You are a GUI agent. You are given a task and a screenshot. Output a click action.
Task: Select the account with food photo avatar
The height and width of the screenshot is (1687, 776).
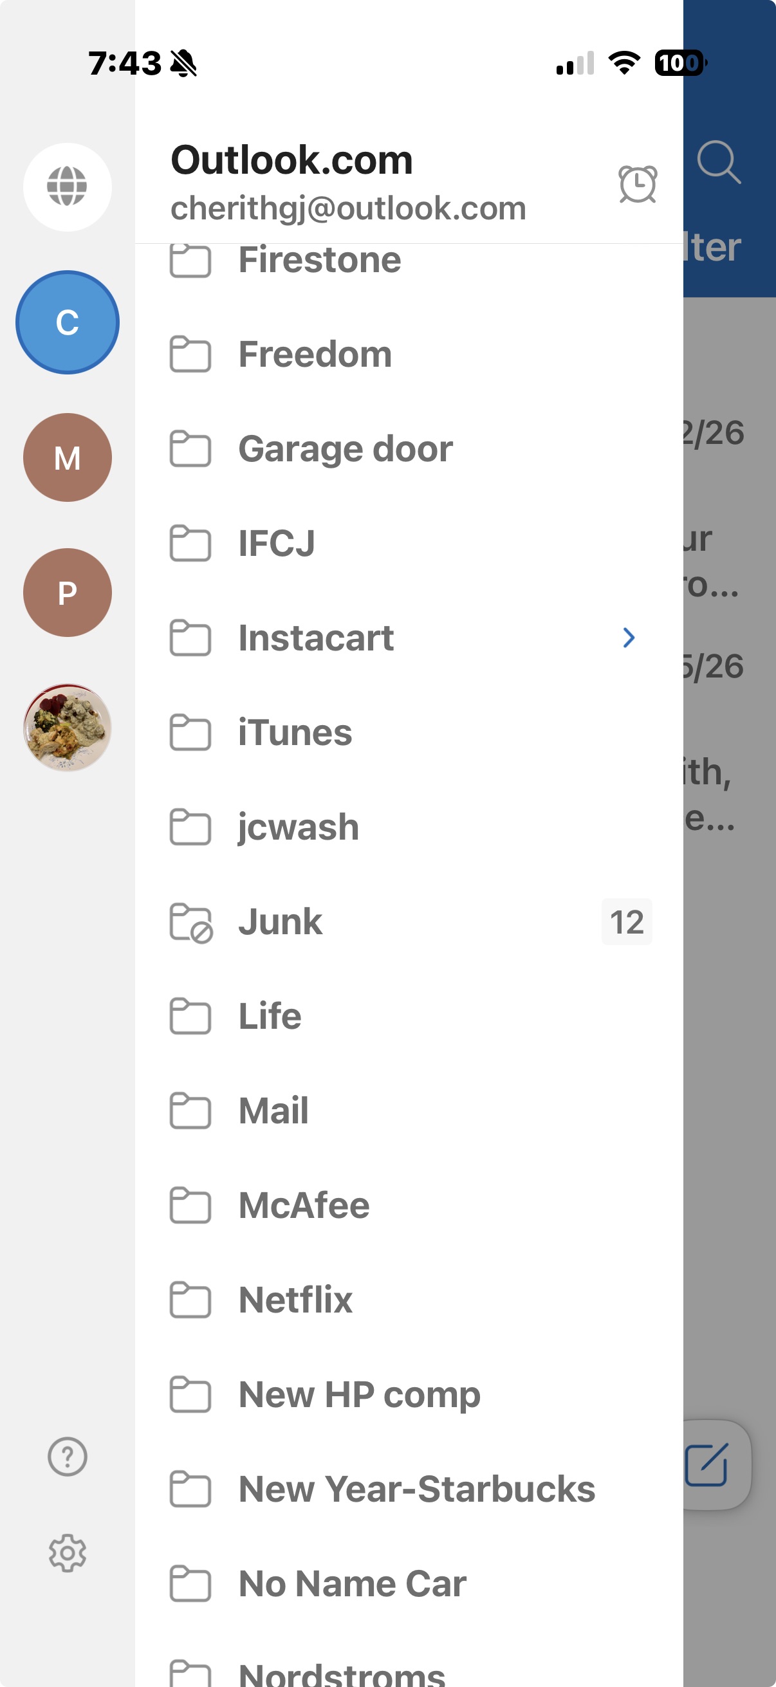pyautogui.click(x=68, y=728)
